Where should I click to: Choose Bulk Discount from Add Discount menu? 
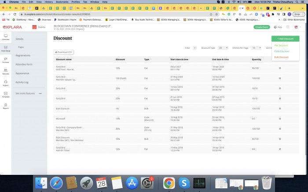tap(281, 57)
